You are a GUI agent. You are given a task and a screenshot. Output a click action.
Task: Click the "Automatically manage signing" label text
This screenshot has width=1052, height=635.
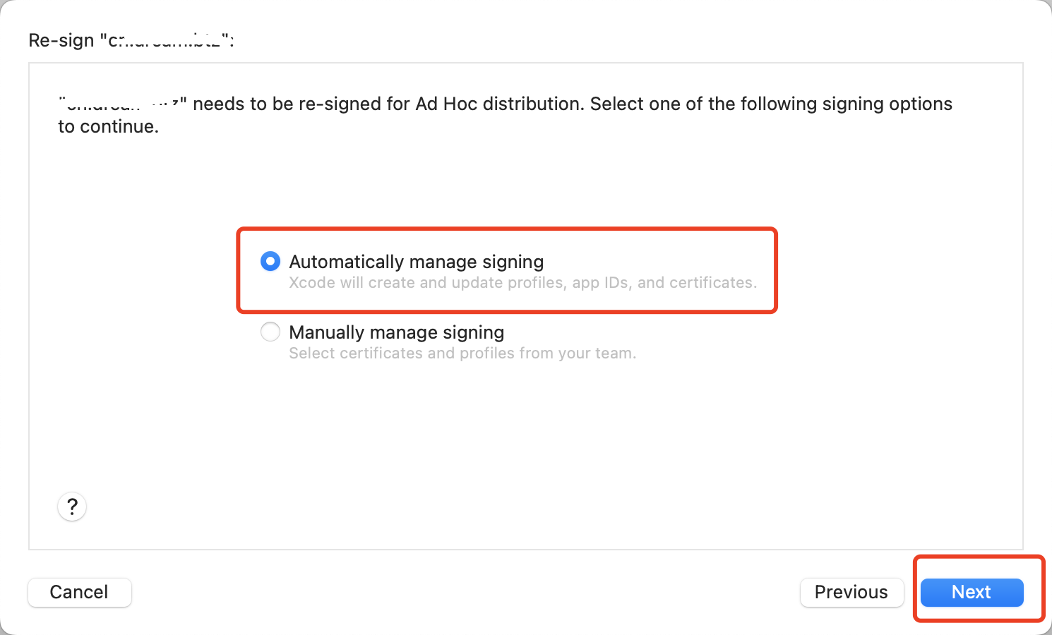(x=417, y=262)
